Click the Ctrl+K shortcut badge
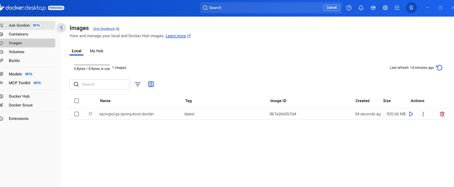The height and width of the screenshot is (187, 454). [x=332, y=8]
